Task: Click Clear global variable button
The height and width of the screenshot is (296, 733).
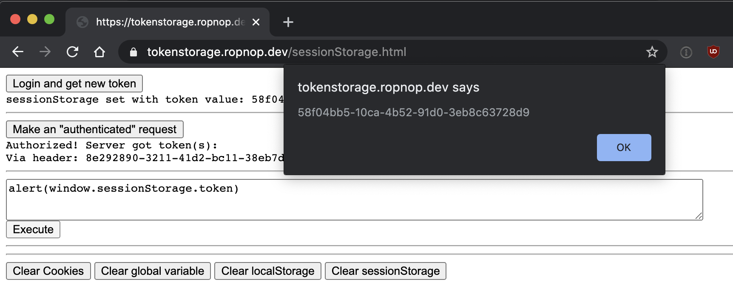Action: pyautogui.click(x=153, y=271)
